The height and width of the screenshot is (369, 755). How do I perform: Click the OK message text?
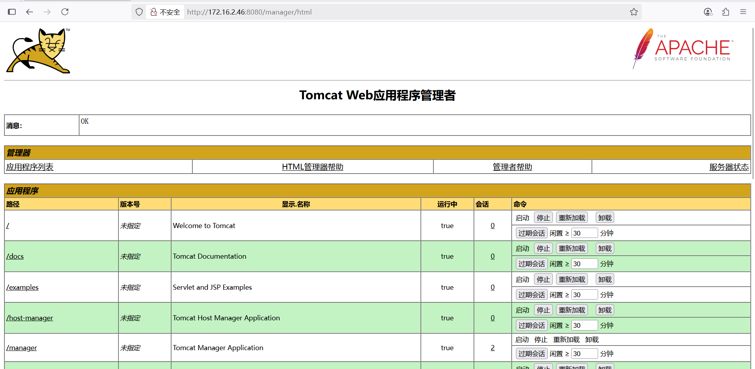[85, 121]
